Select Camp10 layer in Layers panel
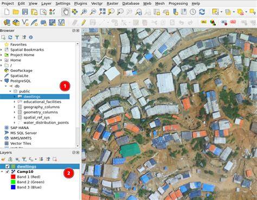This screenshot has width=257, height=200. [25, 171]
